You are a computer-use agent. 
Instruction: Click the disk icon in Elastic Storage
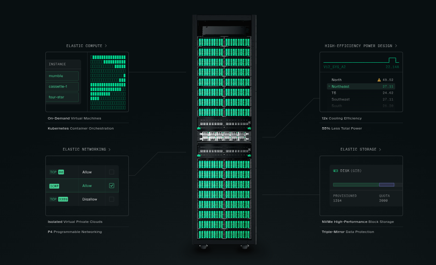click(336, 171)
